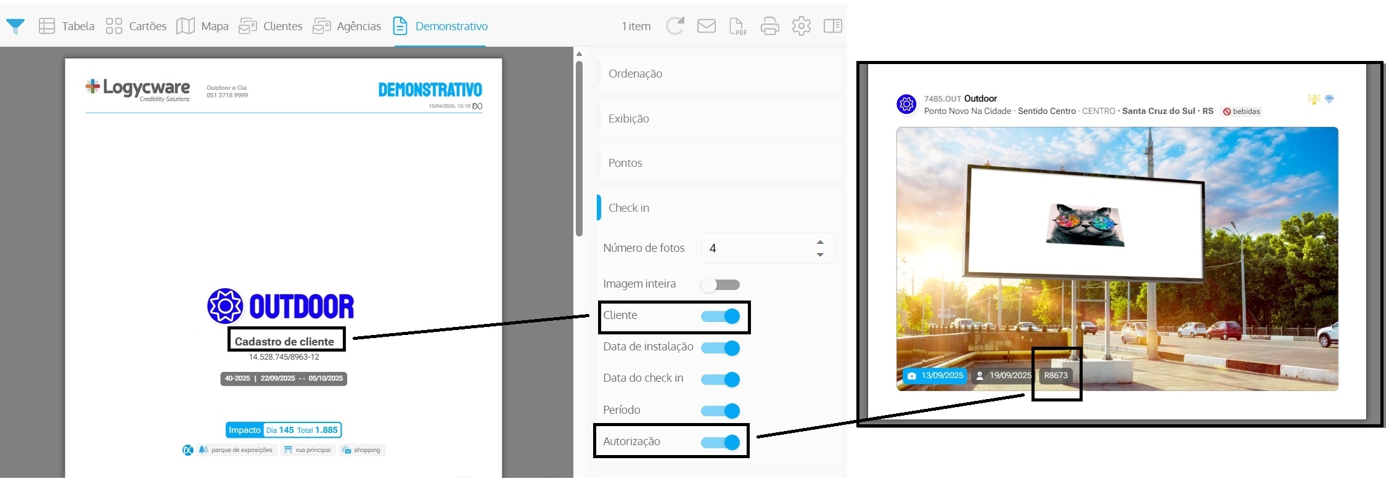Switch to the Tabela tab
This screenshot has width=1386, height=484.
(67, 26)
